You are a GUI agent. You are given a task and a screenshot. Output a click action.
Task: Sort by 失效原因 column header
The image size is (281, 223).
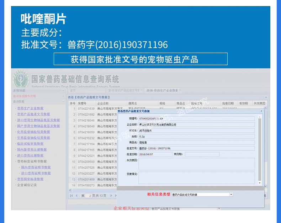click(x=259, y=103)
